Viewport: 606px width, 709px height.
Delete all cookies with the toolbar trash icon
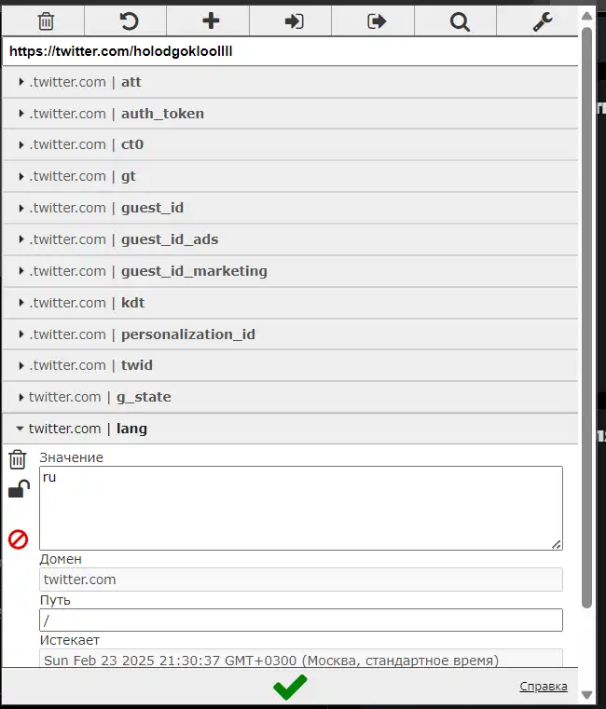[x=46, y=21]
